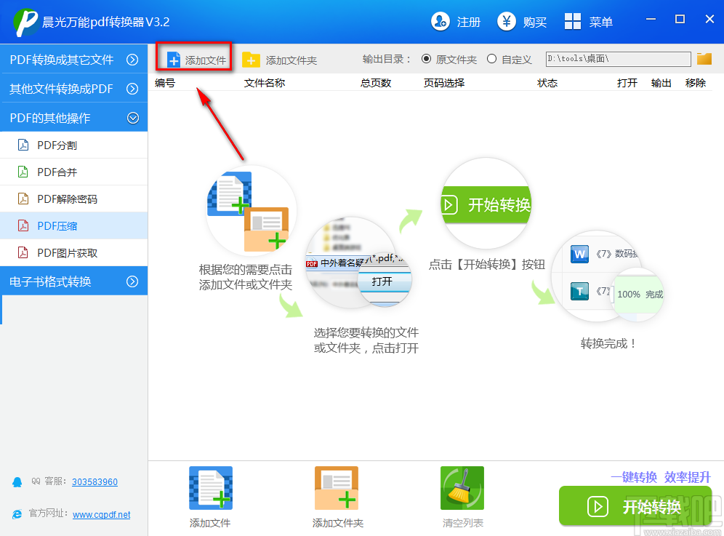Click the IE browser icon by 官方网址
Viewport: 724px width, 536px height.
click(17, 514)
